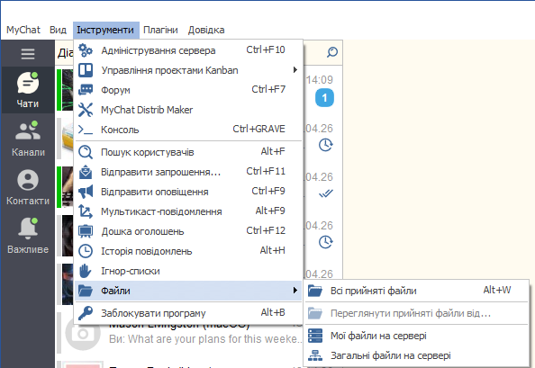Open the Довідка menu
This screenshot has width=535, height=368.
click(206, 30)
